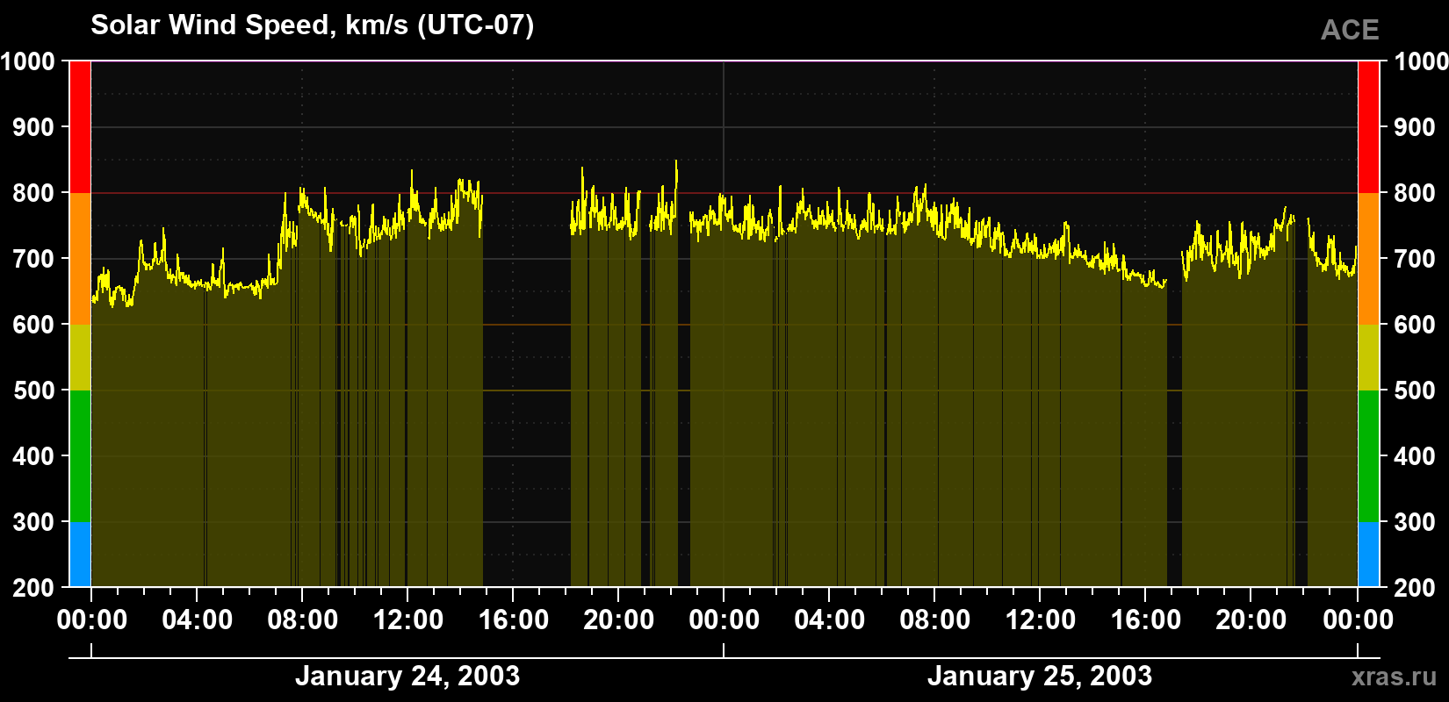Click the left-axis 900 label
The width and height of the screenshot is (1449, 702).
point(34,127)
